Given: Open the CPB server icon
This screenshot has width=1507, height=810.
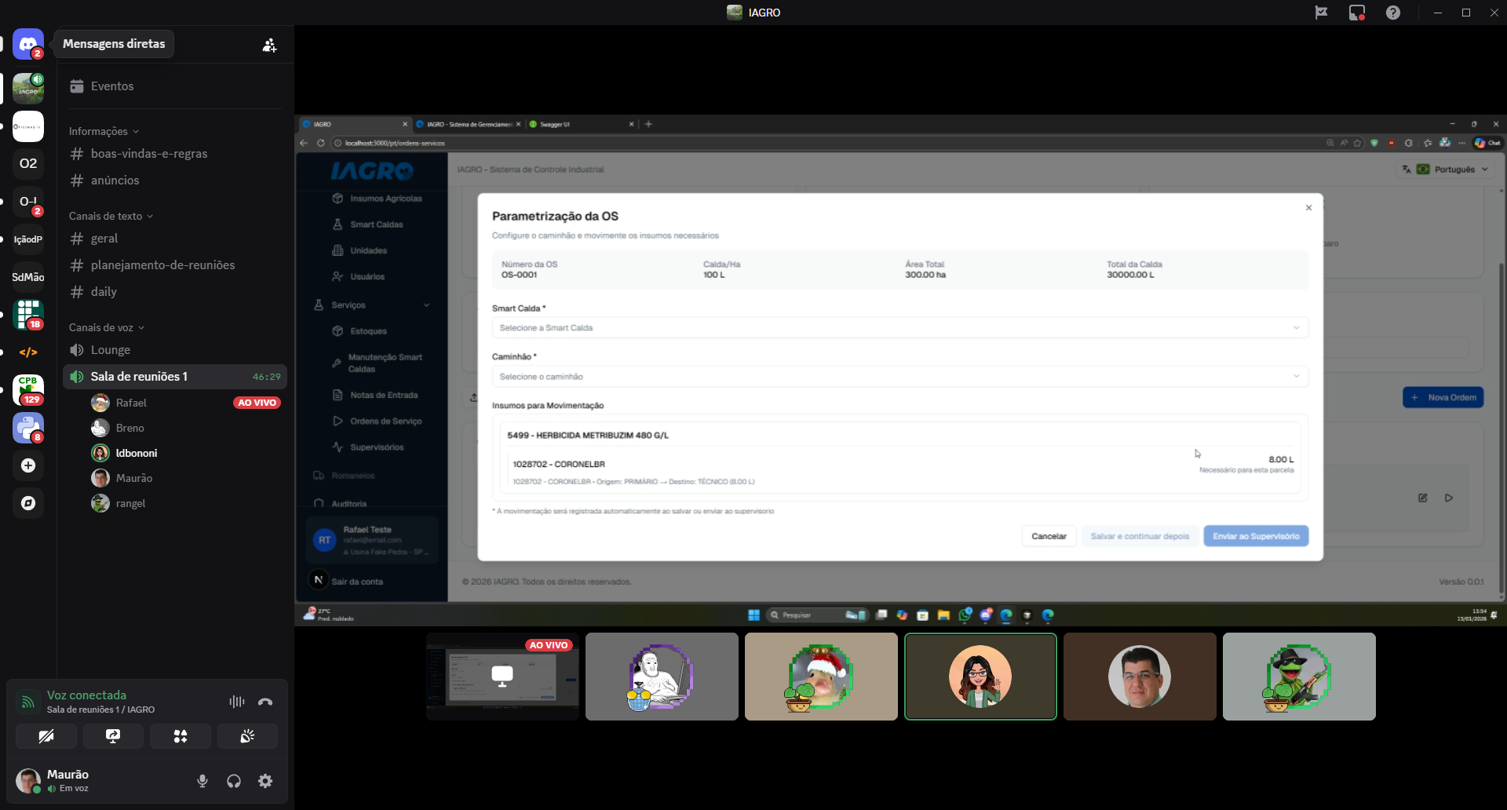Looking at the screenshot, I should [28, 390].
